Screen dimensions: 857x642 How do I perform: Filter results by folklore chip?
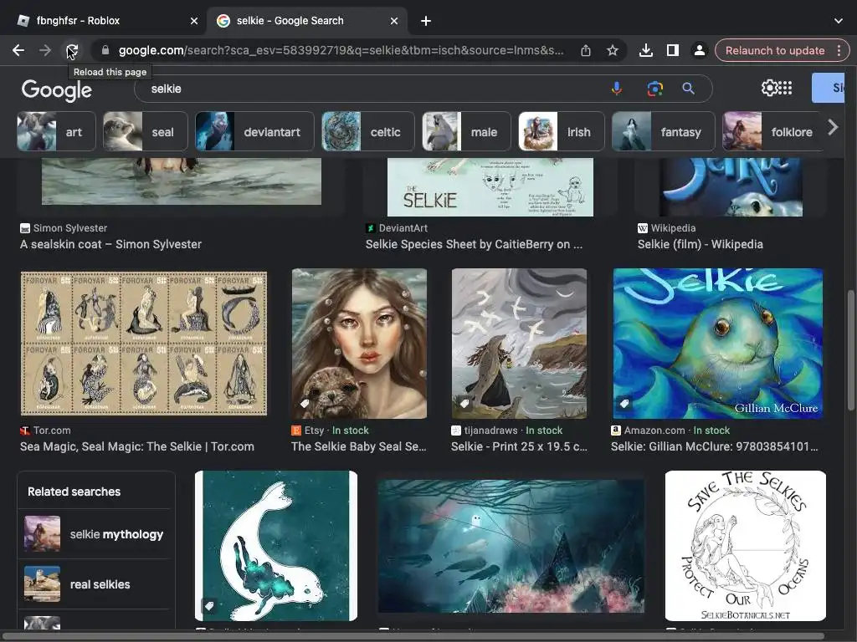(x=772, y=131)
